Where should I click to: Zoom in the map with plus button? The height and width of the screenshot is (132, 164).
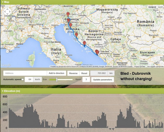(7, 20)
